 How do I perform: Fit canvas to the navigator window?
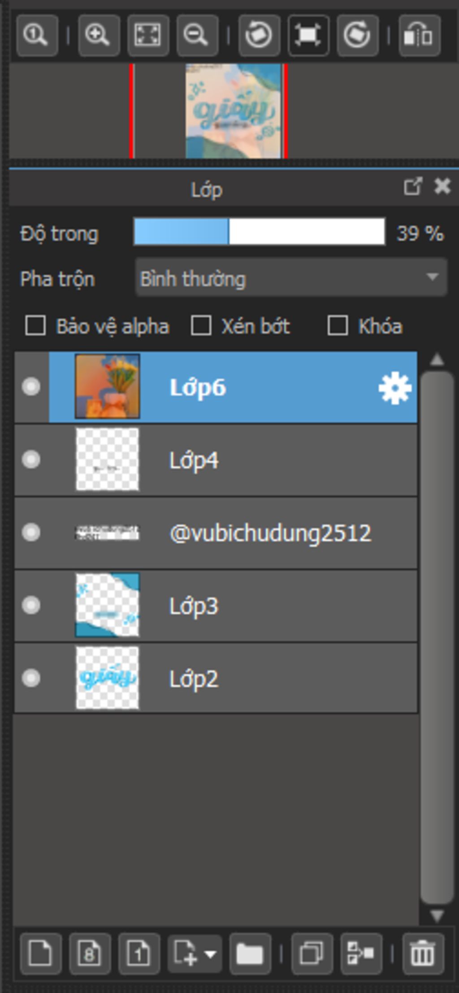click(x=148, y=35)
